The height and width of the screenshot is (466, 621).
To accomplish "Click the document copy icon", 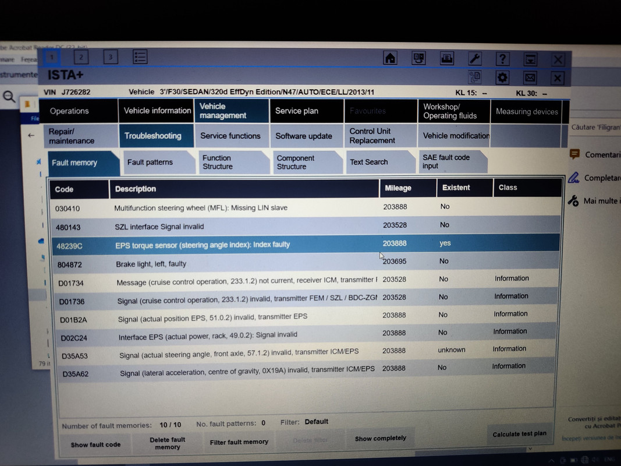I will (x=474, y=77).
